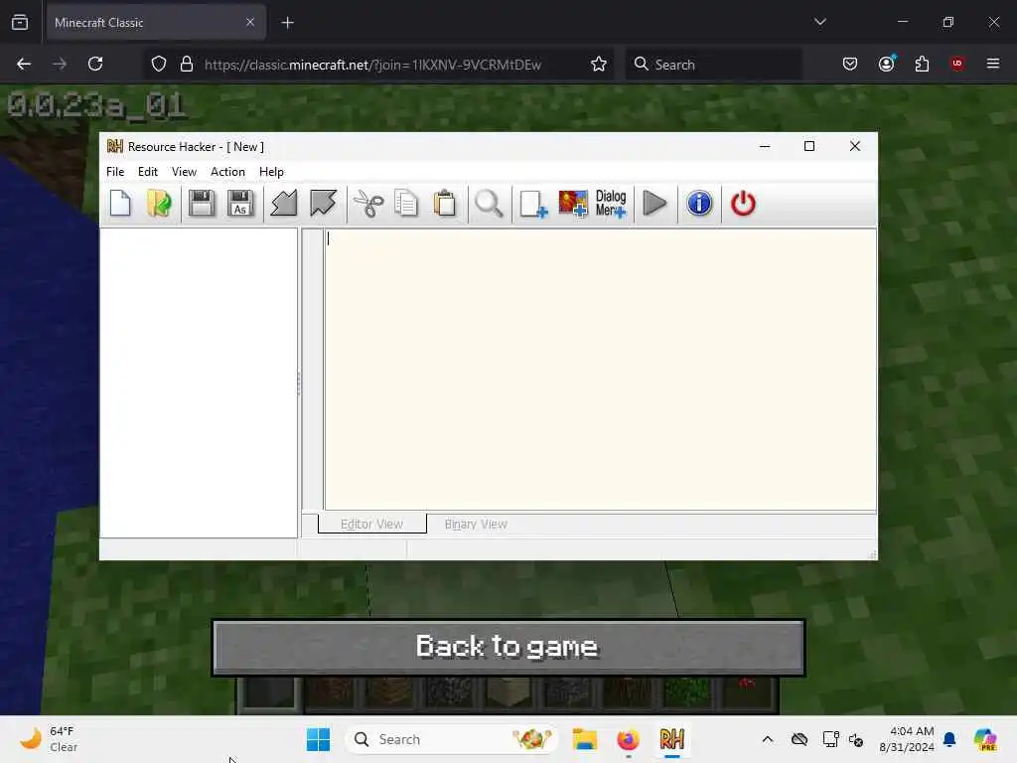The width and height of the screenshot is (1017, 763).
Task: Open File Explorer from the taskbar
Action: click(x=584, y=739)
